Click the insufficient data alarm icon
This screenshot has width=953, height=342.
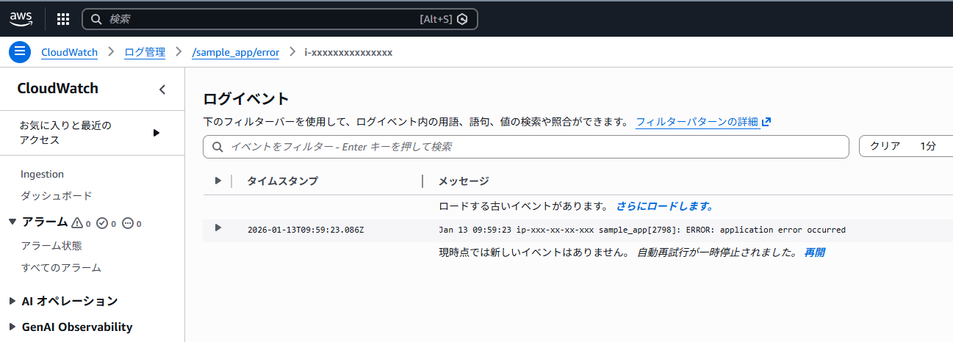coord(128,222)
